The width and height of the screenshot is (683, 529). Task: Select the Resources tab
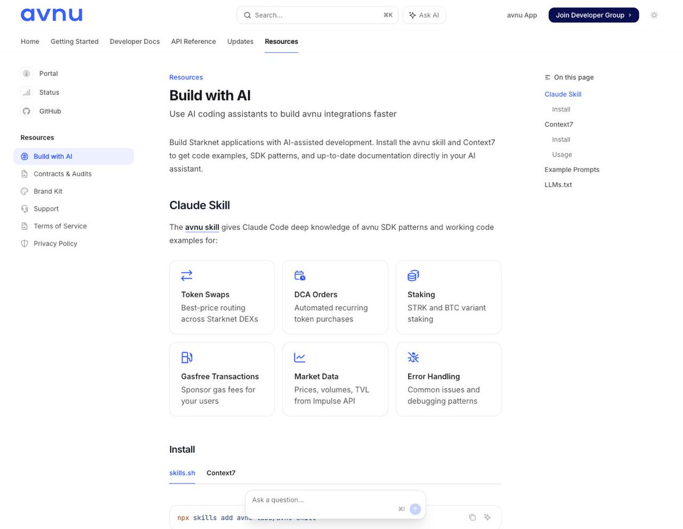click(x=281, y=42)
